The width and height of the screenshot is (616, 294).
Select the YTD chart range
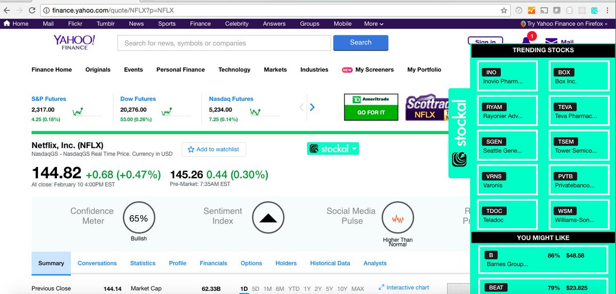[x=294, y=289]
